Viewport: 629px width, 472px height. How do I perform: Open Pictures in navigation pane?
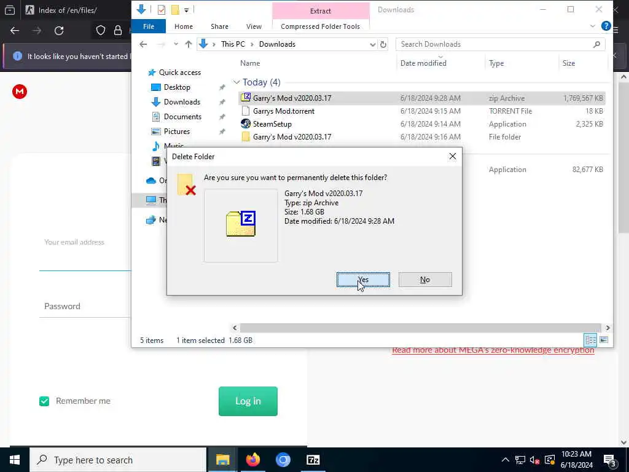[x=176, y=132]
